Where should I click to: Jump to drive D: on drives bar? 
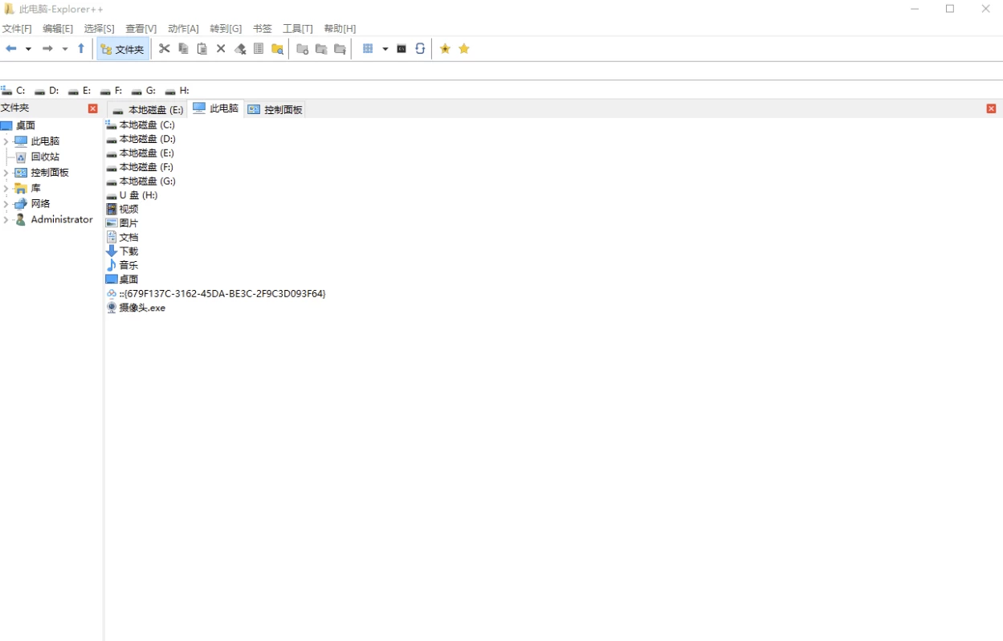pyautogui.click(x=47, y=91)
